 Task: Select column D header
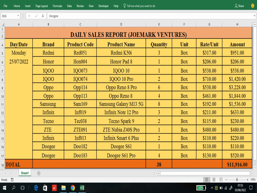pyautogui.click(x=121, y=24)
